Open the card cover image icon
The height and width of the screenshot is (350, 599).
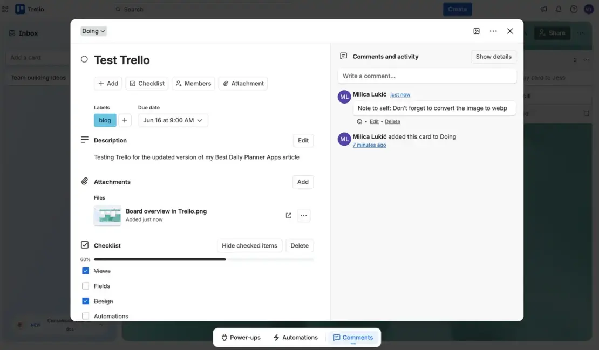point(477,31)
